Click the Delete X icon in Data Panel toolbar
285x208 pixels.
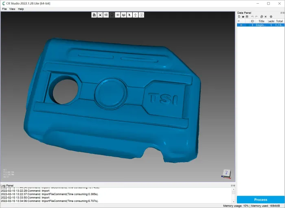point(265,17)
